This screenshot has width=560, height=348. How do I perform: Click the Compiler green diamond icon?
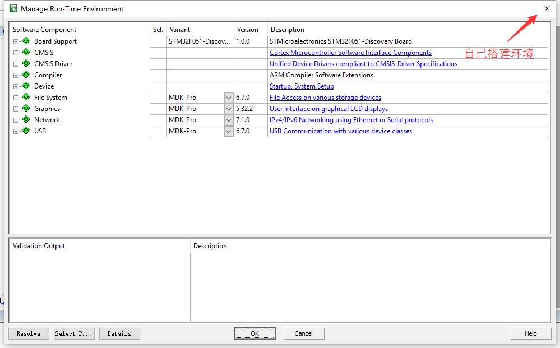click(26, 75)
